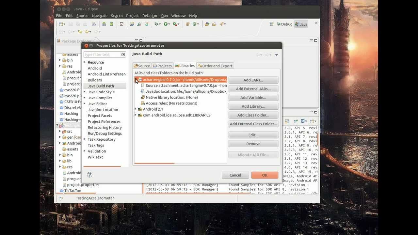418x235 pixels.
Task: Click the Android Lint check toolbar icon
Action: pyautogui.click(x=121, y=24)
